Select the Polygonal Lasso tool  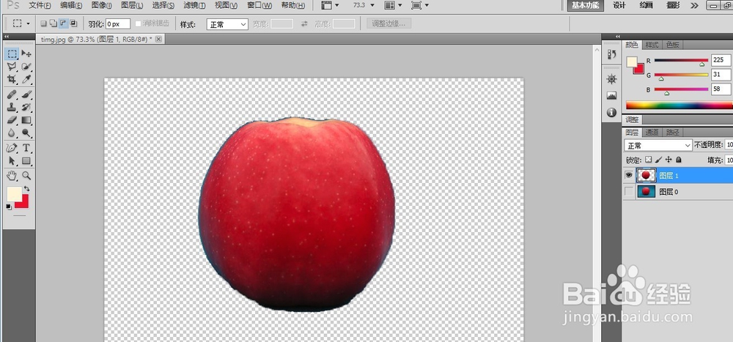pos(12,67)
